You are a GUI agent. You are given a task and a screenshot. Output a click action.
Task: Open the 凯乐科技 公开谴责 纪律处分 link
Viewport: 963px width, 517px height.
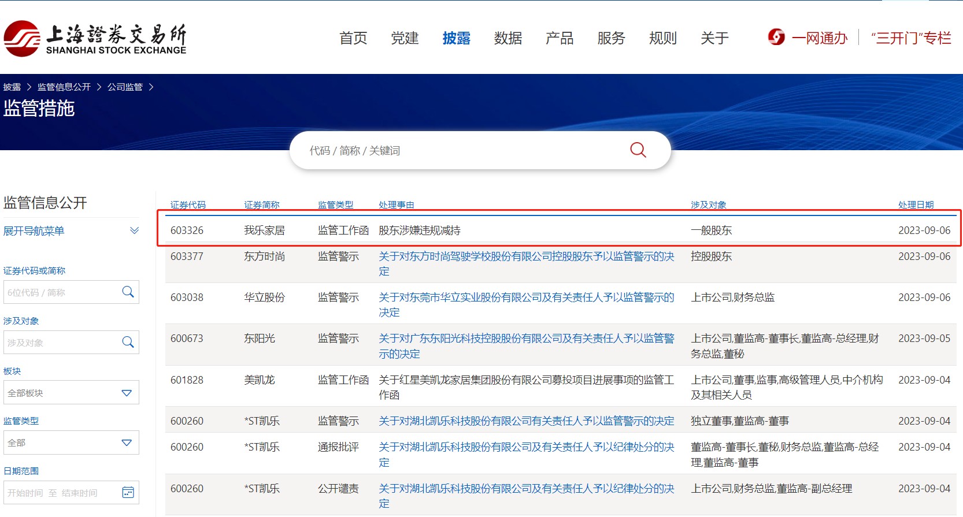(526, 496)
